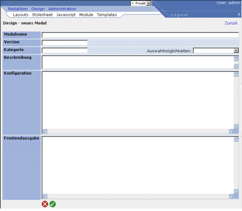Go to the Javascript submenu

[x=66, y=15]
